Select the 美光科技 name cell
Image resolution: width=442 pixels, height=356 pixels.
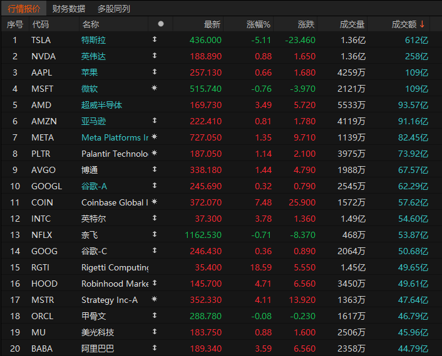[98, 333]
